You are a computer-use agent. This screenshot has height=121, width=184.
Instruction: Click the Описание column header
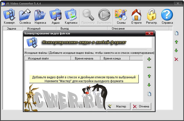(x=138, y=28)
